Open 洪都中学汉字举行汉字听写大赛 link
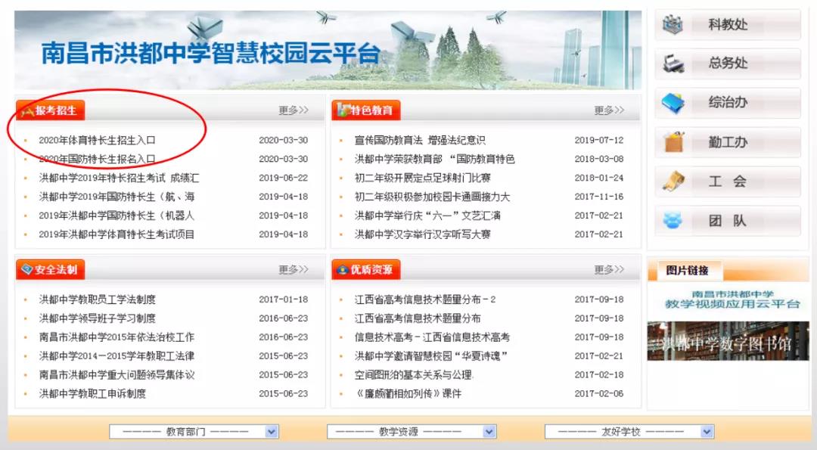 [423, 234]
